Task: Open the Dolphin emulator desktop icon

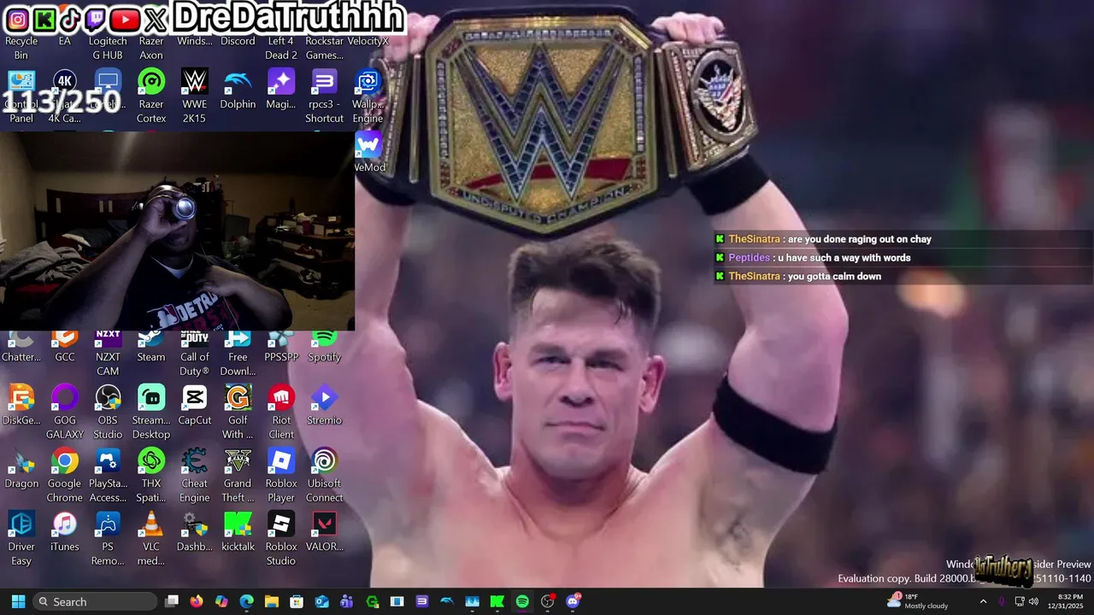Action: [x=238, y=89]
